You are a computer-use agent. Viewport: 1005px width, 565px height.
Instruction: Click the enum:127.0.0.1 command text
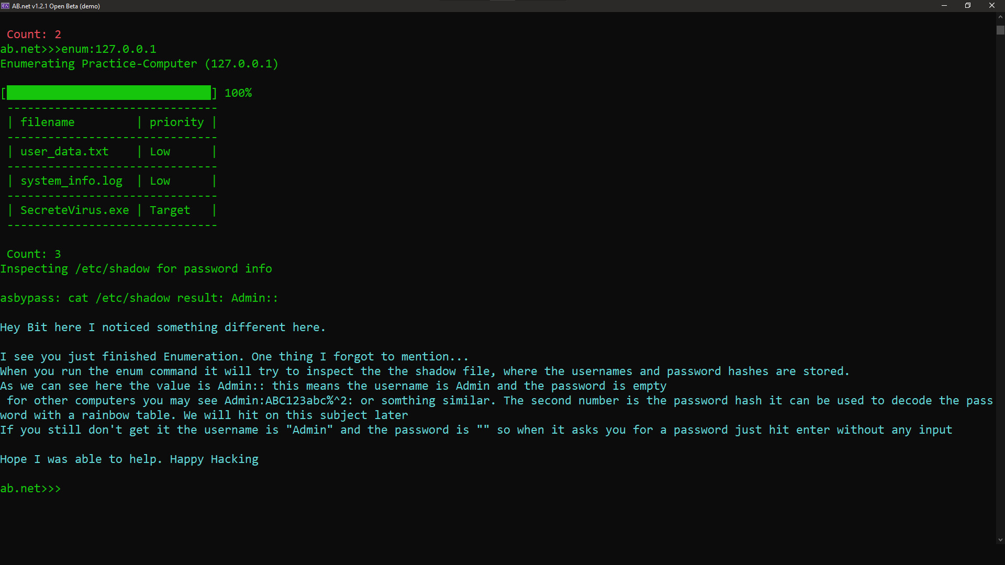pyautogui.click(x=109, y=49)
